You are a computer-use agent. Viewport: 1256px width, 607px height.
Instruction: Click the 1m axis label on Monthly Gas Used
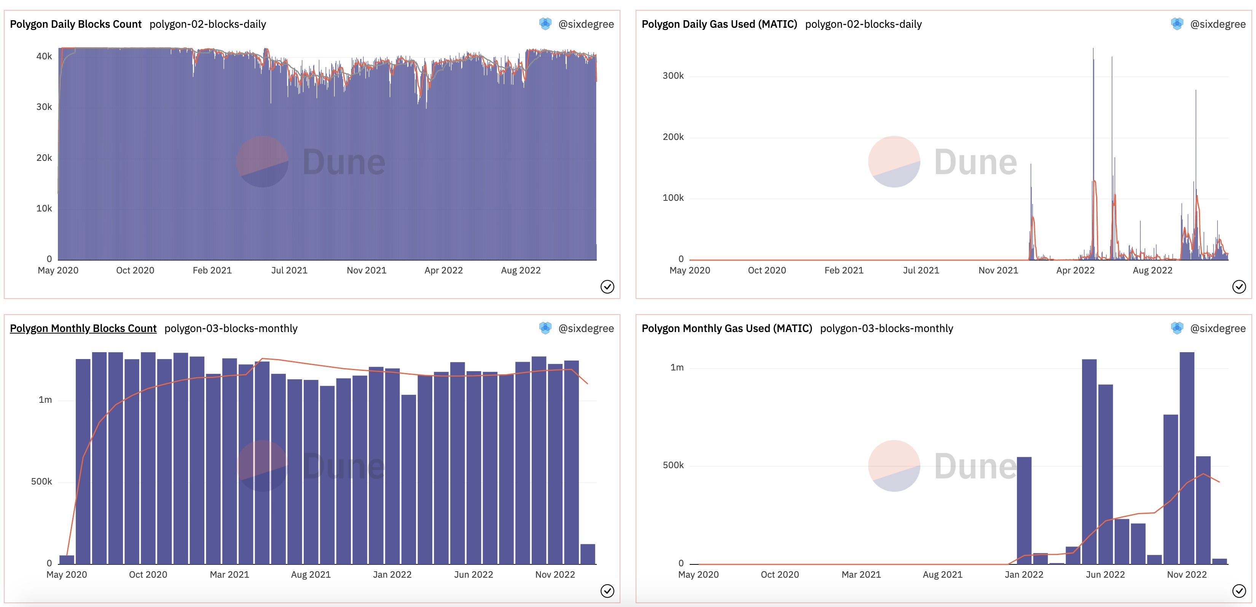(677, 367)
